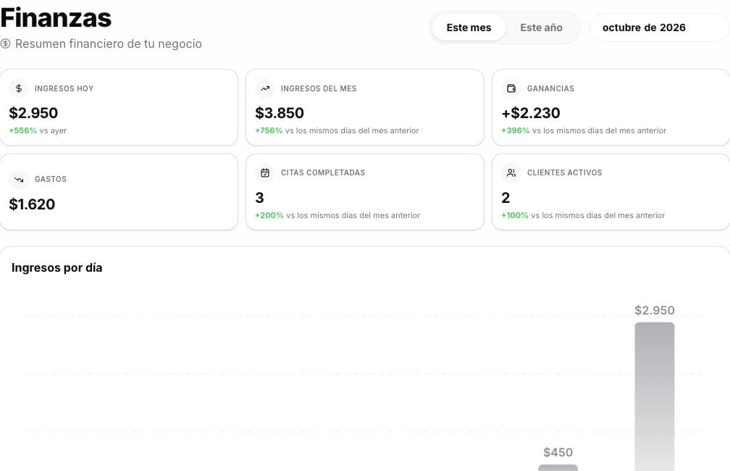Click the CITAS COMPLETADAS label
Viewport: 730px width, 471px height.
[x=323, y=173]
